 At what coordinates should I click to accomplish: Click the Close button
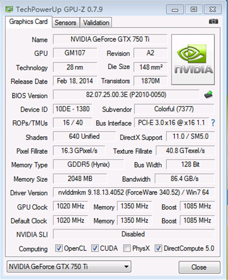click(x=199, y=267)
